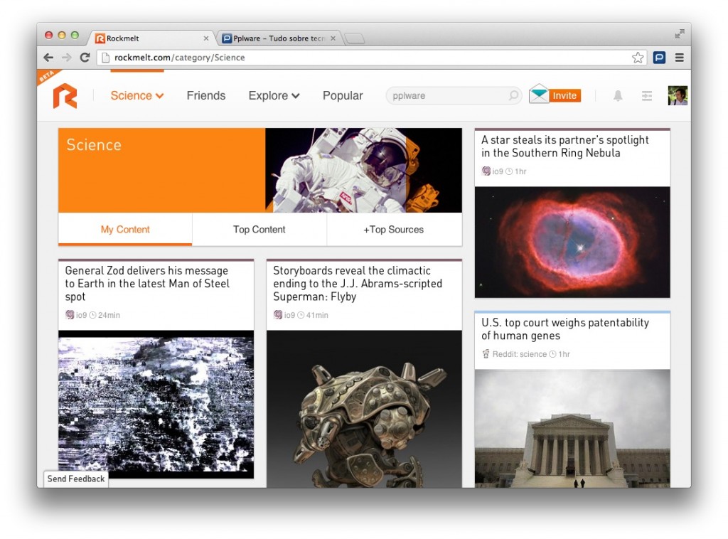Open the General Zod static image

click(156, 404)
